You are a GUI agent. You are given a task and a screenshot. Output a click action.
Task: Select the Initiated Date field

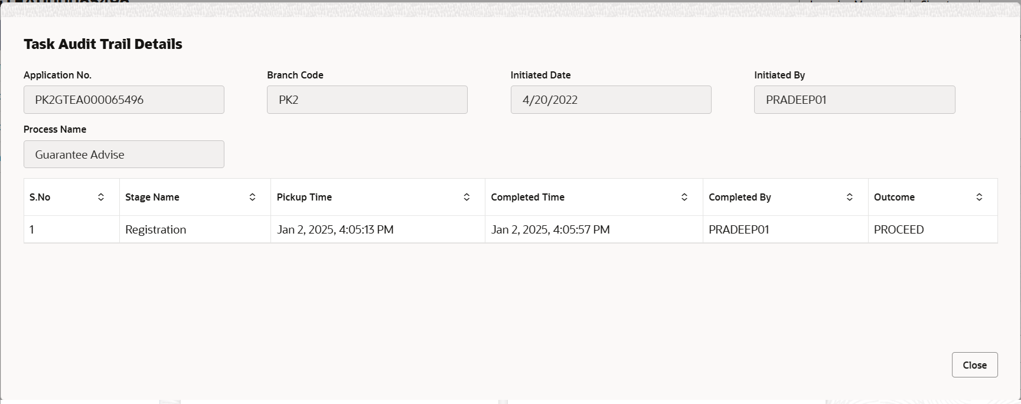pyautogui.click(x=611, y=100)
